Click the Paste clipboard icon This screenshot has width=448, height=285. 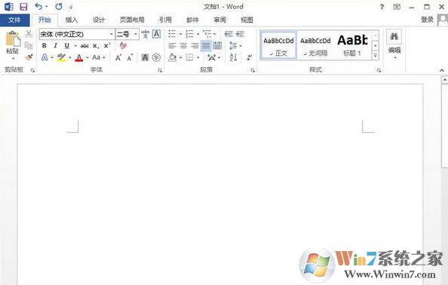click(x=13, y=38)
